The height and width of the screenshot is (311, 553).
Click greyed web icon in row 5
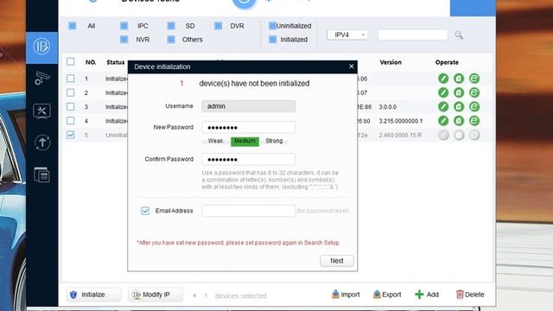(x=474, y=135)
